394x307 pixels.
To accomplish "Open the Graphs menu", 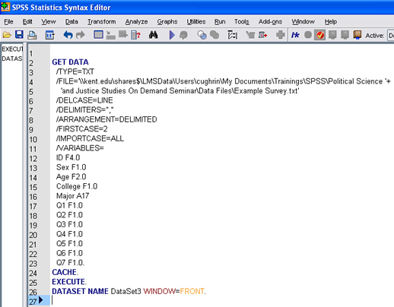I will coord(167,22).
